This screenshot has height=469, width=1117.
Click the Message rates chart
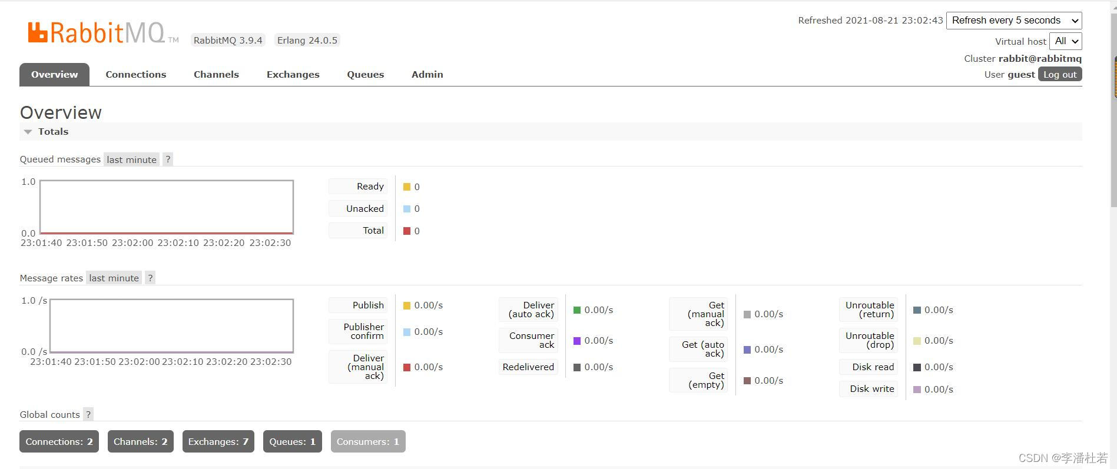(171, 326)
